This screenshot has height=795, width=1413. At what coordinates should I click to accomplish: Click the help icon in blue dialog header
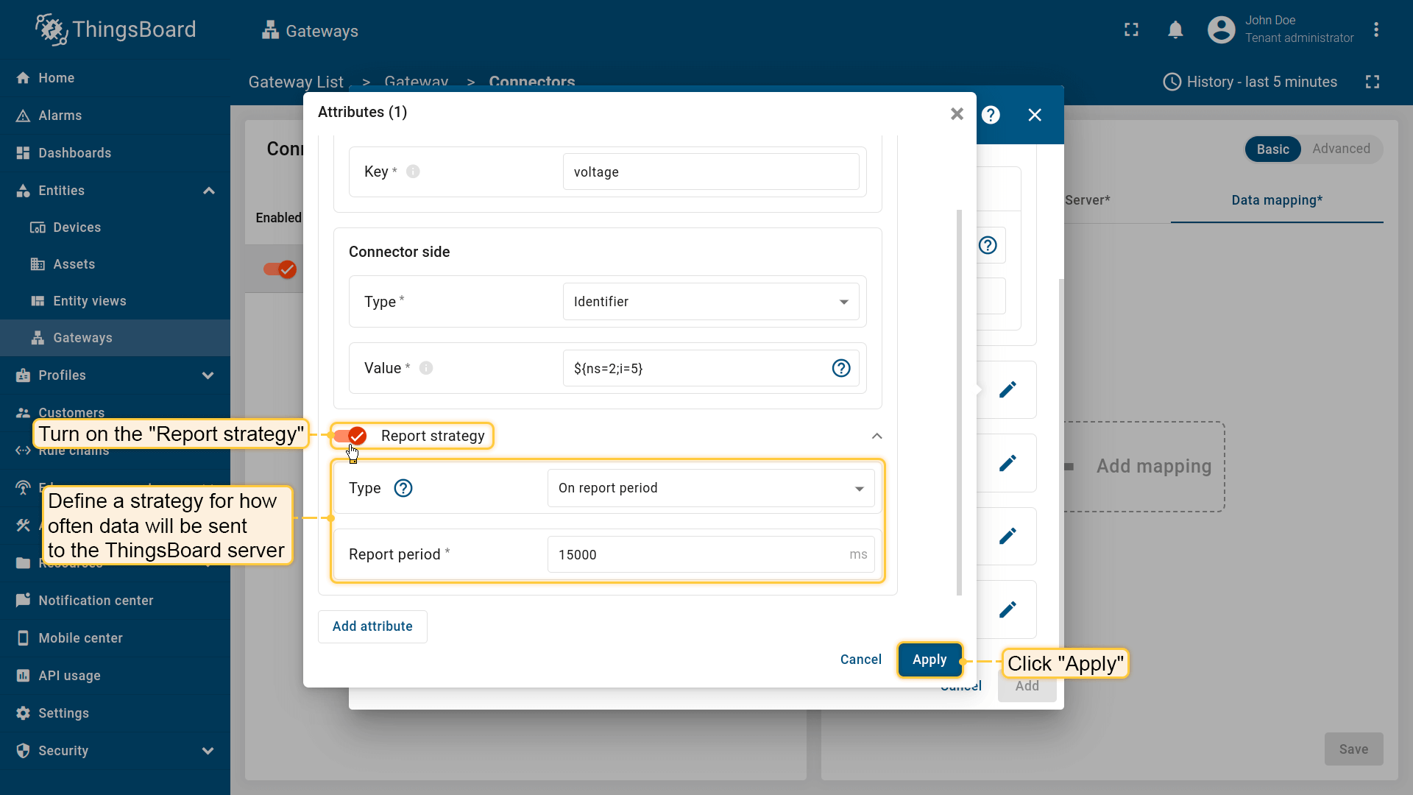(x=991, y=115)
